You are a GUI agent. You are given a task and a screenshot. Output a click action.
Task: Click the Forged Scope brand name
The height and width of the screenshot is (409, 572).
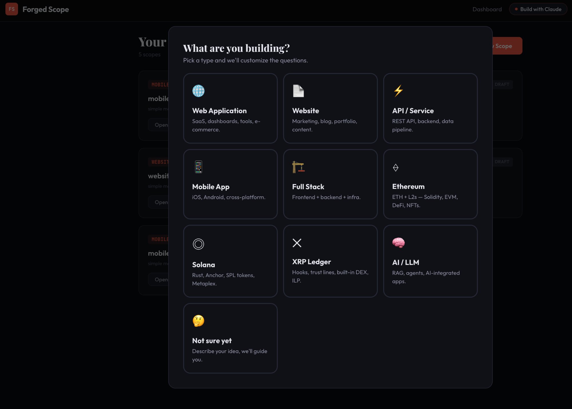point(46,9)
